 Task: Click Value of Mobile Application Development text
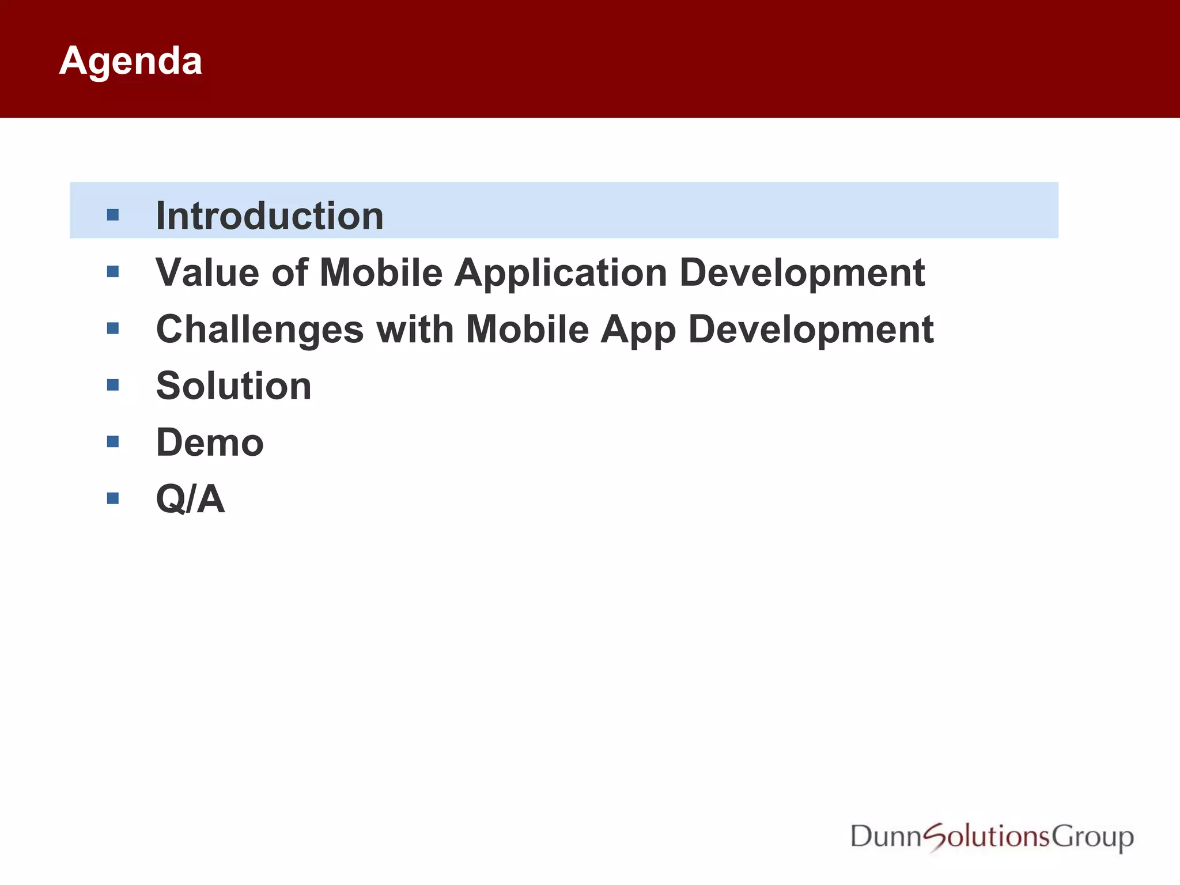[540, 272]
